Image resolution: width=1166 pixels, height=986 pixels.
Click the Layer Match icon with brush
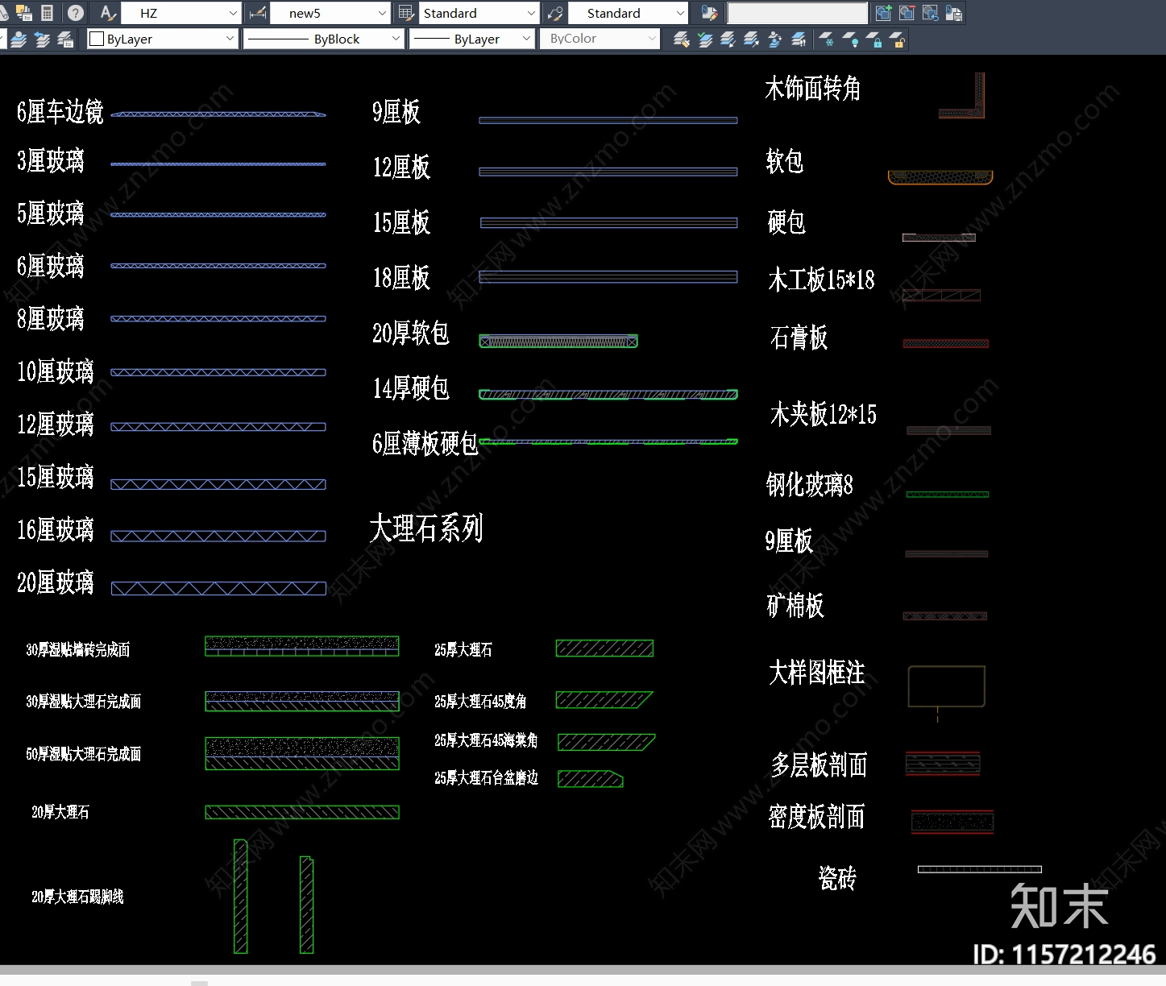coord(681,39)
